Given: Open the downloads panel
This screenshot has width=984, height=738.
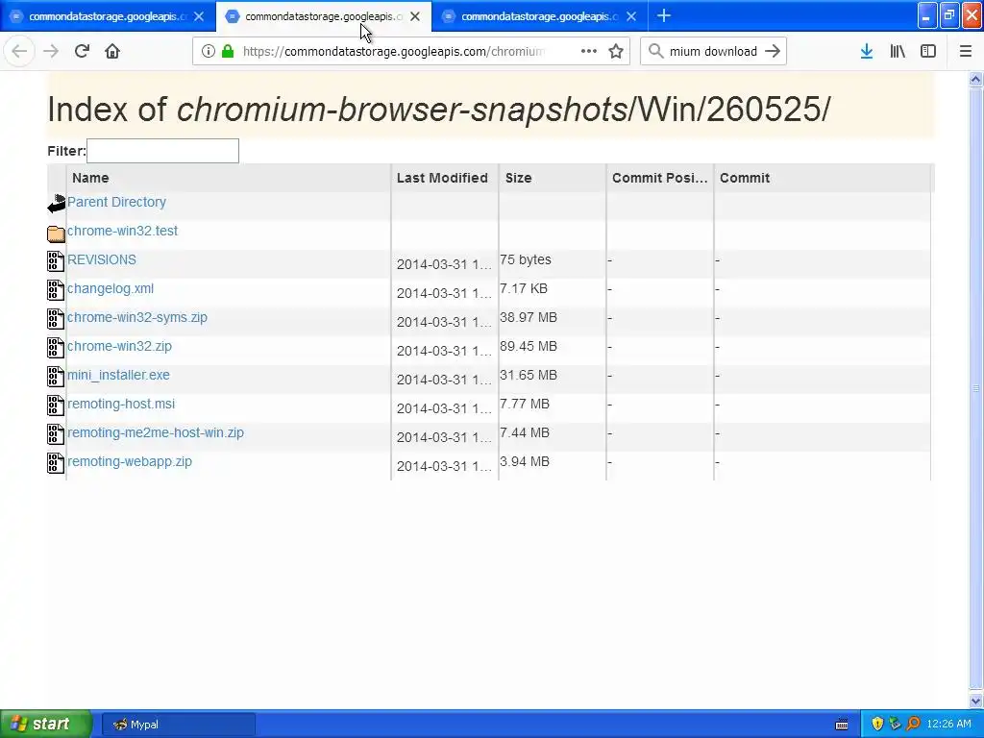Looking at the screenshot, I should click(x=867, y=52).
